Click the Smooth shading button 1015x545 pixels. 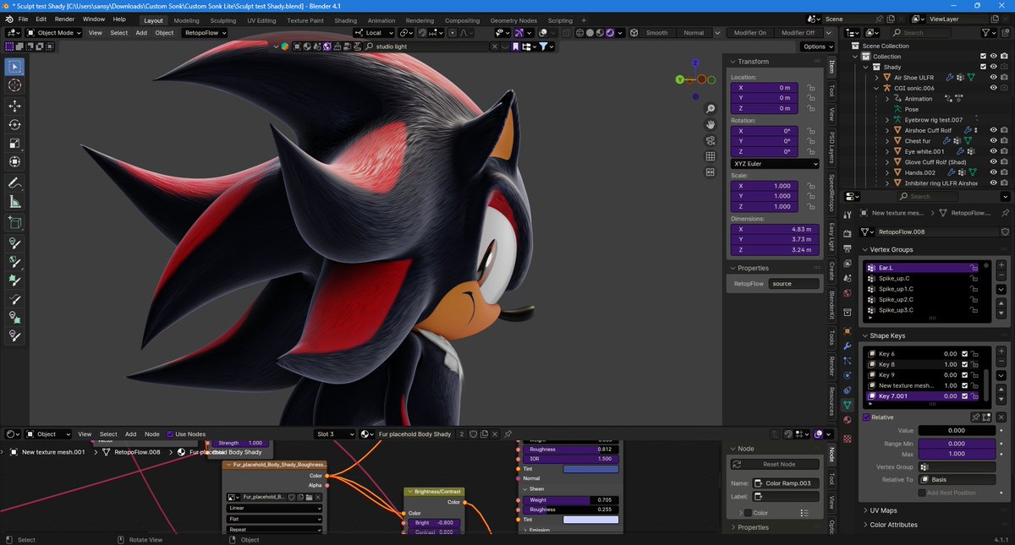656,33
